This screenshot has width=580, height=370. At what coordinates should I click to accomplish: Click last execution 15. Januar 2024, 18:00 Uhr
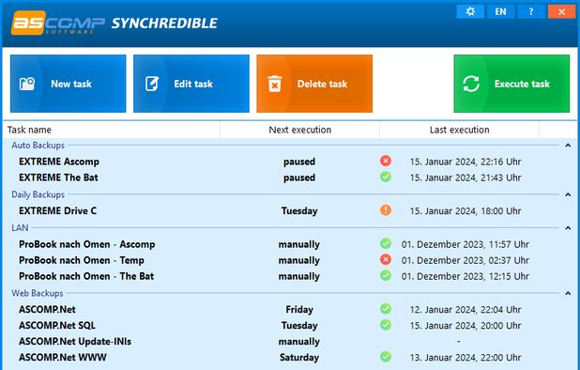click(466, 211)
